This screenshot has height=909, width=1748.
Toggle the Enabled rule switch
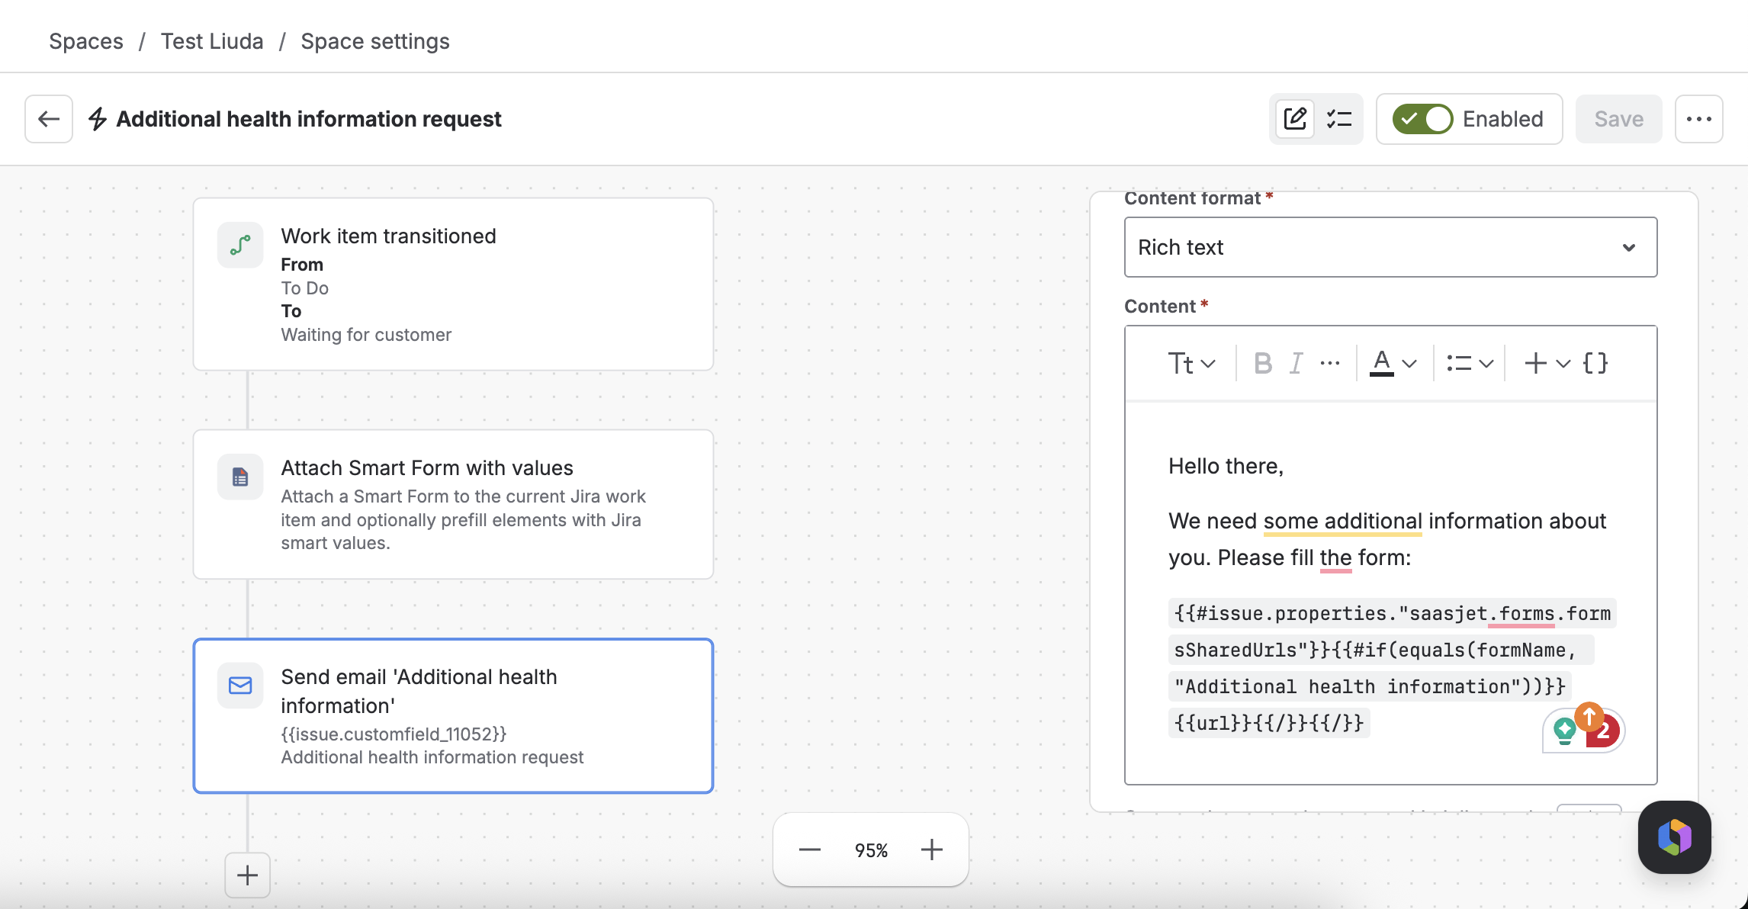click(x=1422, y=119)
